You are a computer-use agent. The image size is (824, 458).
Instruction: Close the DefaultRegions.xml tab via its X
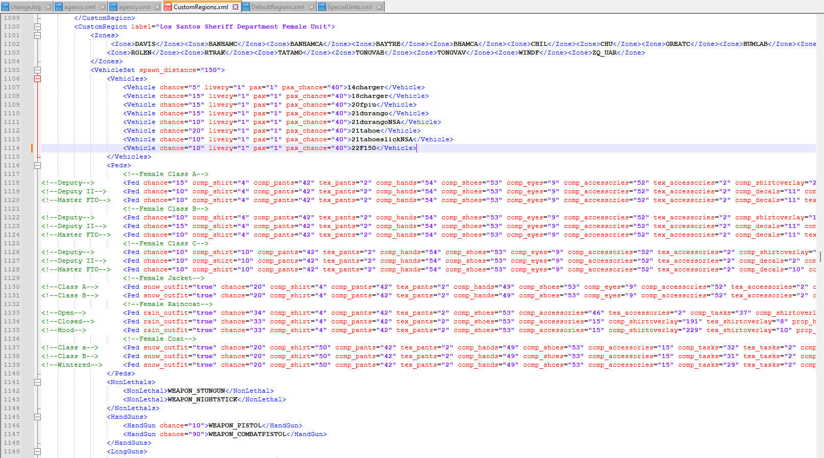pyautogui.click(x=311, y=7)
